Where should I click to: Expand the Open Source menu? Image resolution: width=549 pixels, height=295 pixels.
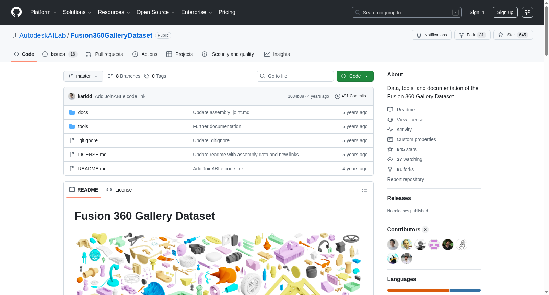click(156, 12)
